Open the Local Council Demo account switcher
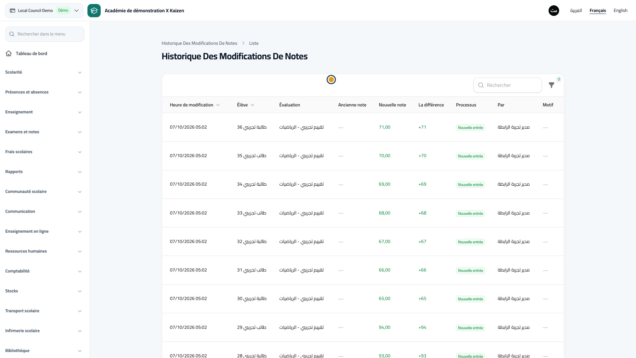The image size is (636, 358). (44, 11)
